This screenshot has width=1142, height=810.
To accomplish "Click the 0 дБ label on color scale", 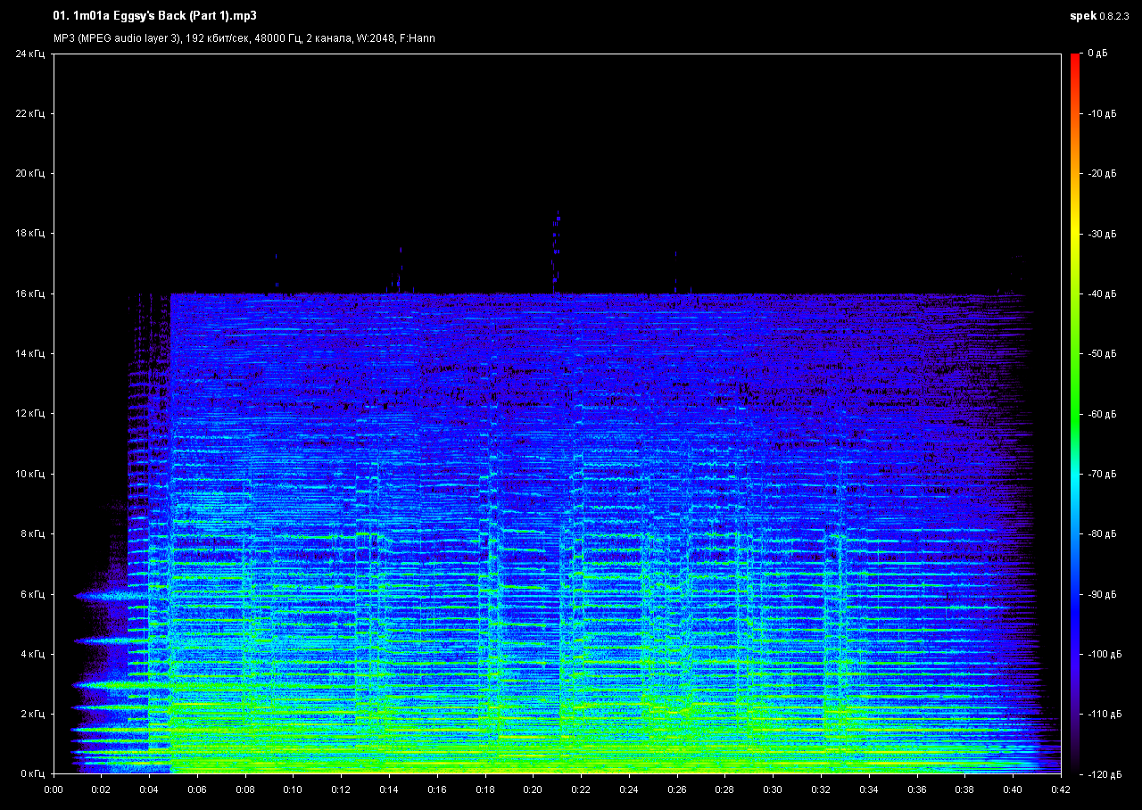I will 1097,54.
